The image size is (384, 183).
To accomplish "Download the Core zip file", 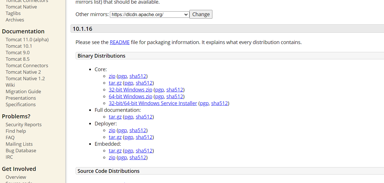I will [x=112, y=76].
